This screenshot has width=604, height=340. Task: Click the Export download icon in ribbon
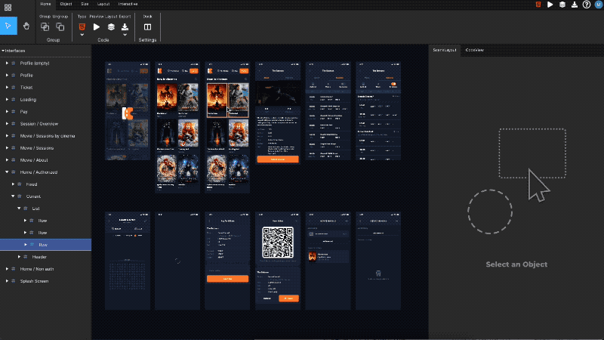click(125, 26)
